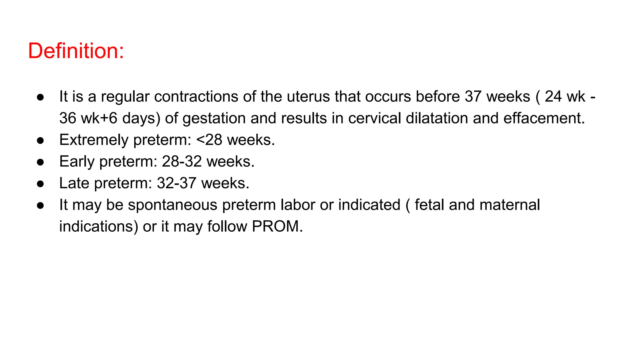
Task: Click the bullet before "Early preterm"
Action: point(40,162)
